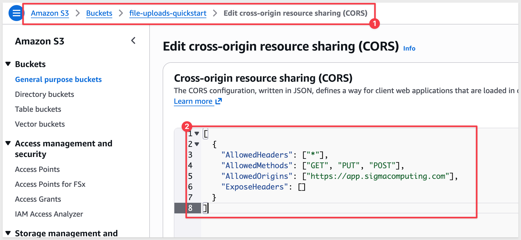Open Directory buckets in sidebar

coord(45,94)
